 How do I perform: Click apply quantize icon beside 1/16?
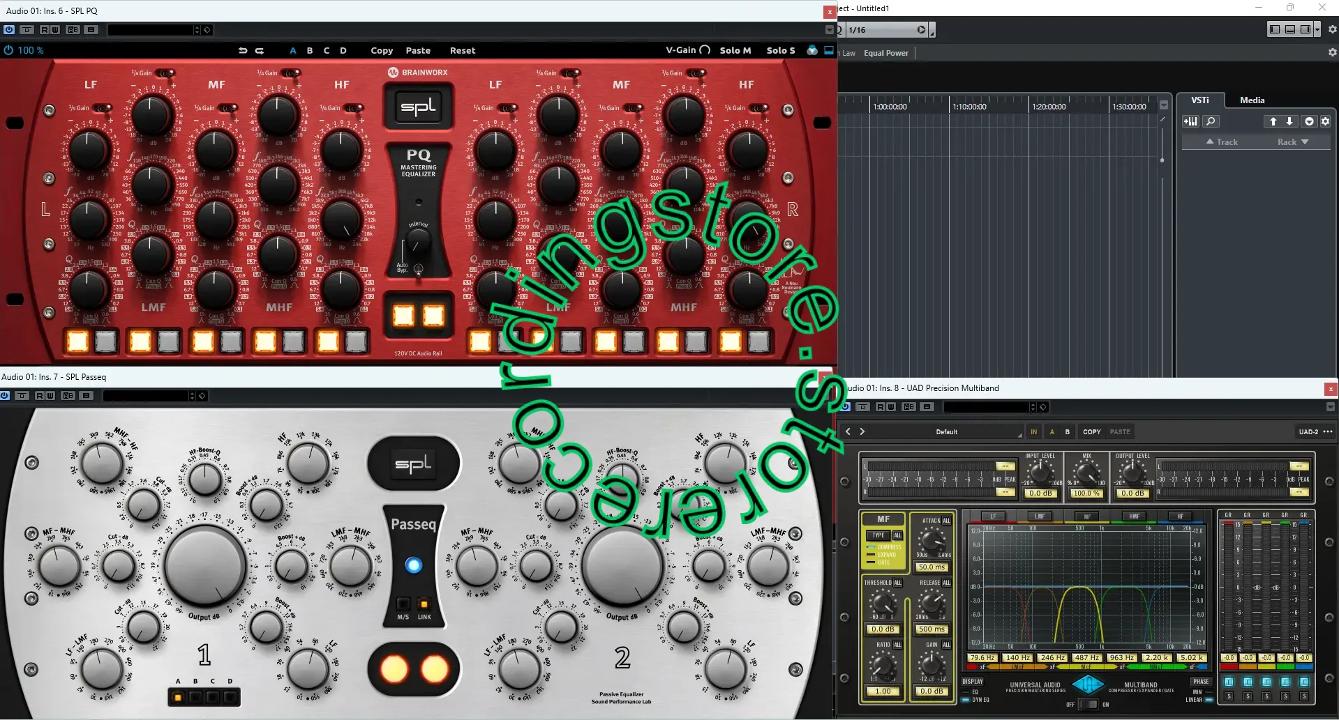pos(922,30)
